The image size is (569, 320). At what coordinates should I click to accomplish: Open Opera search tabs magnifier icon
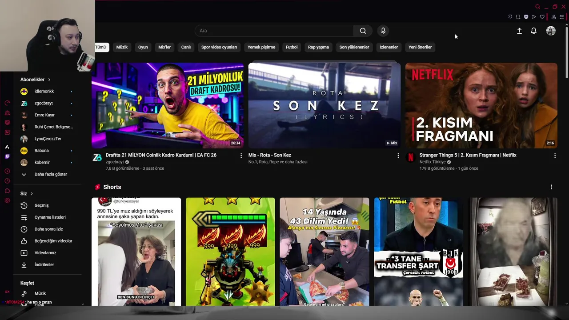pos(538,7)
